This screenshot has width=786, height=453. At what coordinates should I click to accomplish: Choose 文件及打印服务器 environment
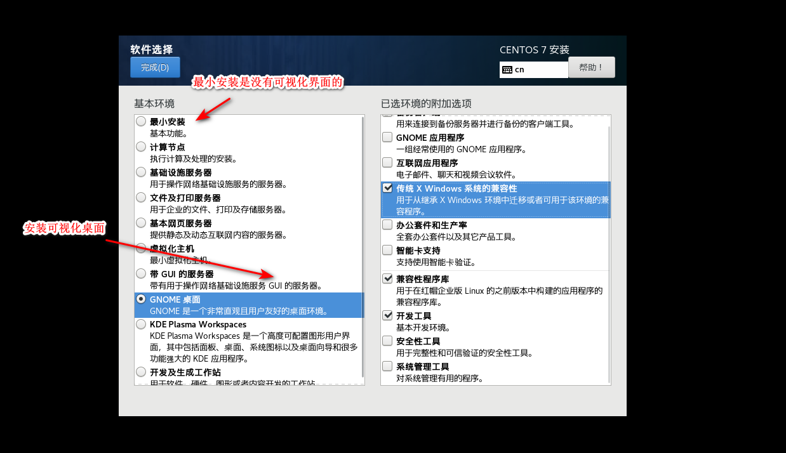[x=141, y=197]
